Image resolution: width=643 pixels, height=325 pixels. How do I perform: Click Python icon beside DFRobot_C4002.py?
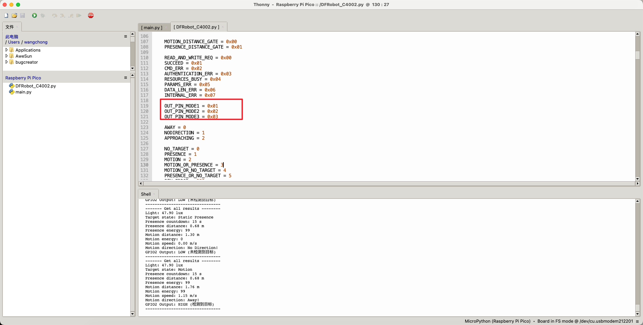pos(12,86)
